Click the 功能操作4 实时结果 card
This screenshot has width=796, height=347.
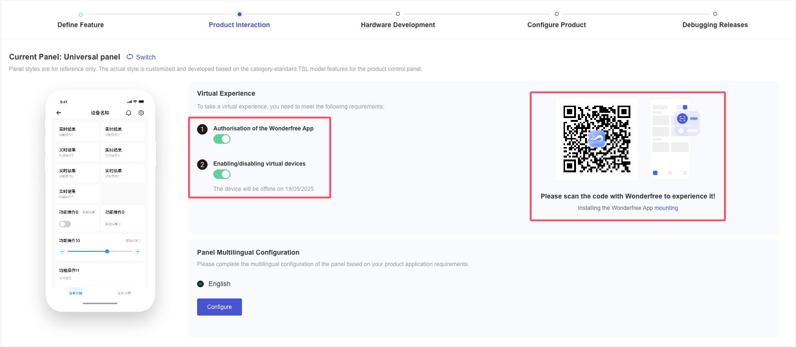[123, 152]
